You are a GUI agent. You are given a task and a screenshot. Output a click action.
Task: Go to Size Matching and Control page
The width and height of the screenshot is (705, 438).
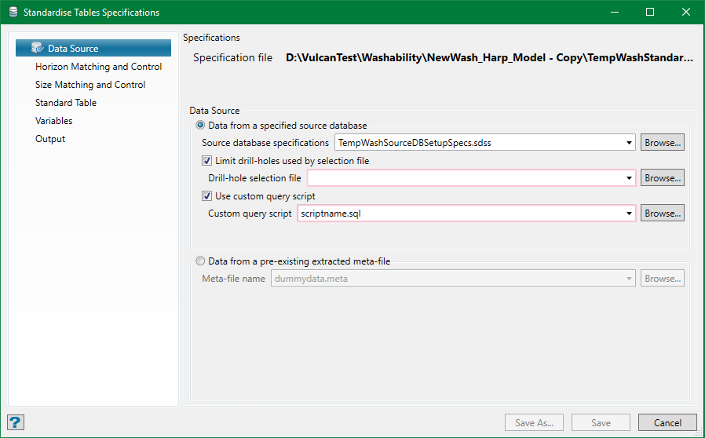90,85
